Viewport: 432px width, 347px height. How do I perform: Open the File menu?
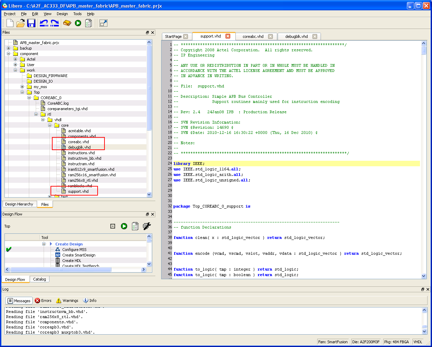(24, 14)
